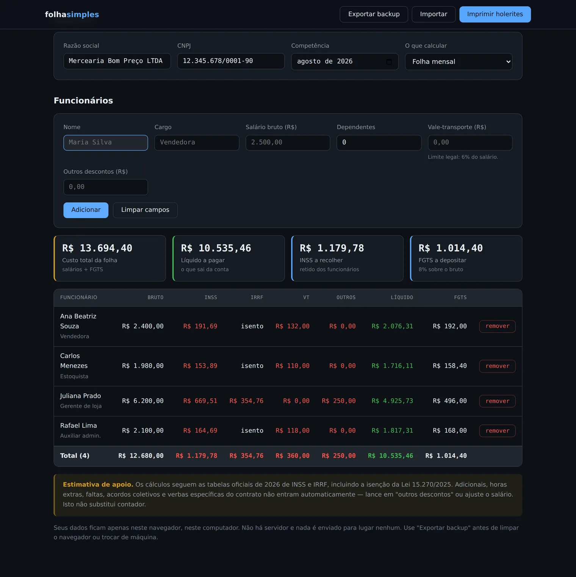Click the folhasimples logo
The width and height of the screenshot is (576, 577).
(x=72, y=14)
